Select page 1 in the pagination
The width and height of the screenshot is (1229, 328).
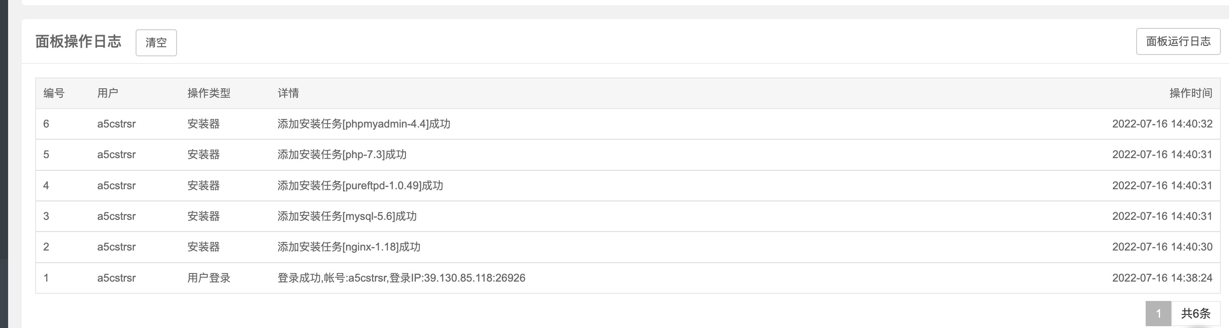pyautogui.click(x=1158, y=313)
